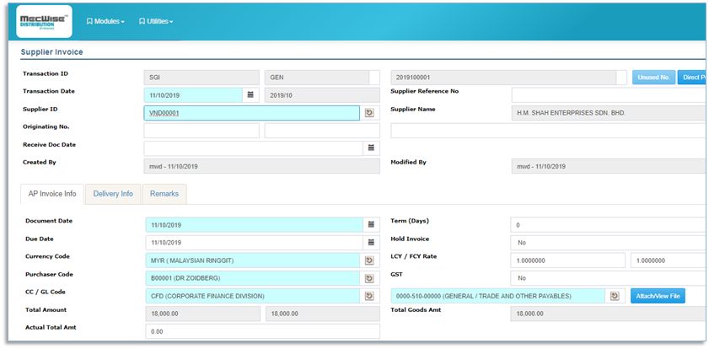Switch to the Remarks tab
Screen dimensions: 709x349
click(164, 194)
